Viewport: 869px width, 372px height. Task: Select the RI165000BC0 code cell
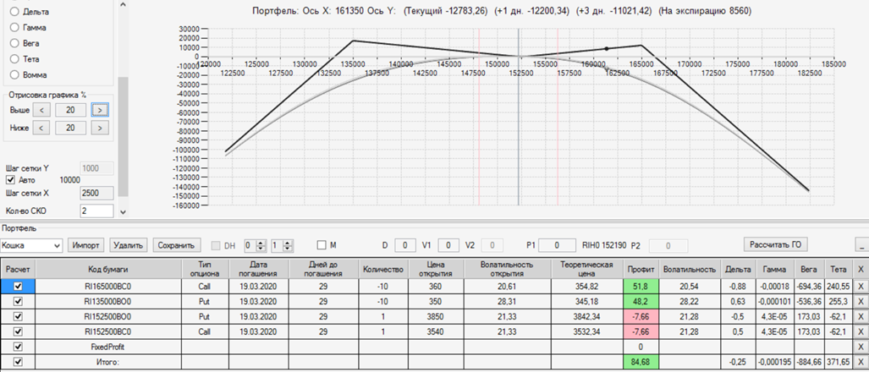[109, 287]
